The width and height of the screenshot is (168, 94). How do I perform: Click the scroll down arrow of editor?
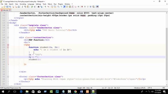(167, 85)
